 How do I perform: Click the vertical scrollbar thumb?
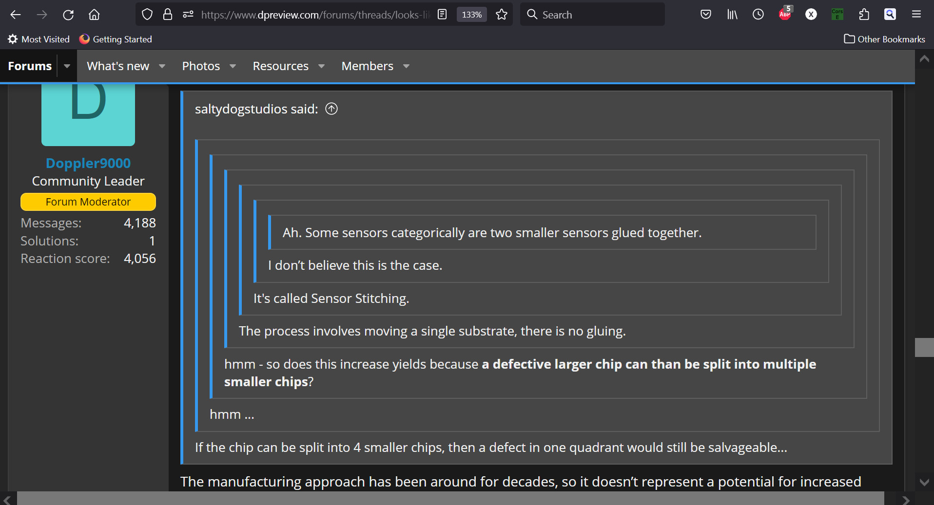[924, 347]
